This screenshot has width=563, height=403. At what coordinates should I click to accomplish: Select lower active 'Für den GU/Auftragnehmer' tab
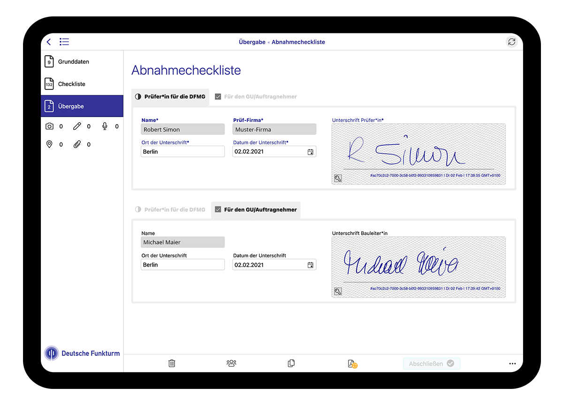tap(256, 209)
